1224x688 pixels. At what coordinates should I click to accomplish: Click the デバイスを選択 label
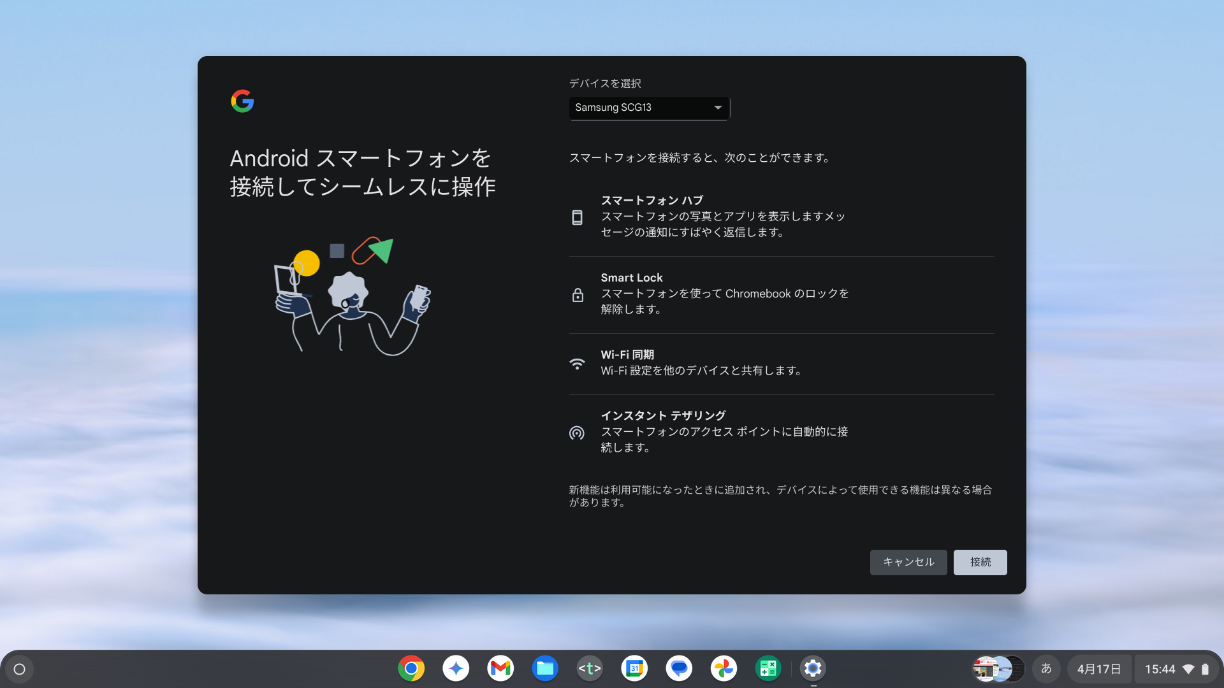605,83
